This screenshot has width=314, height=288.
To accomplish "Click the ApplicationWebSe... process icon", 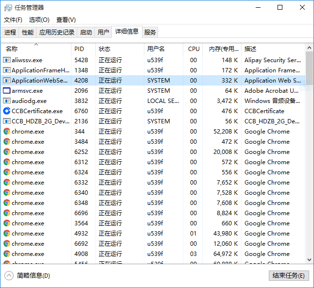I will click(7, 80).
